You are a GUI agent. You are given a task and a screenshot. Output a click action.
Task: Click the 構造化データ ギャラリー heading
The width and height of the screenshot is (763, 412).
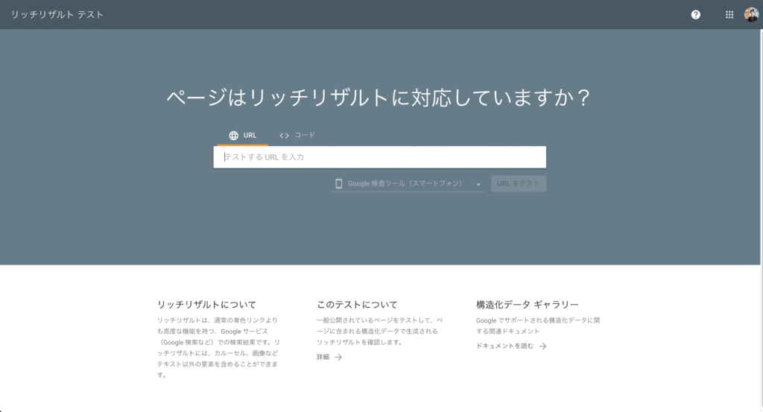527,305
